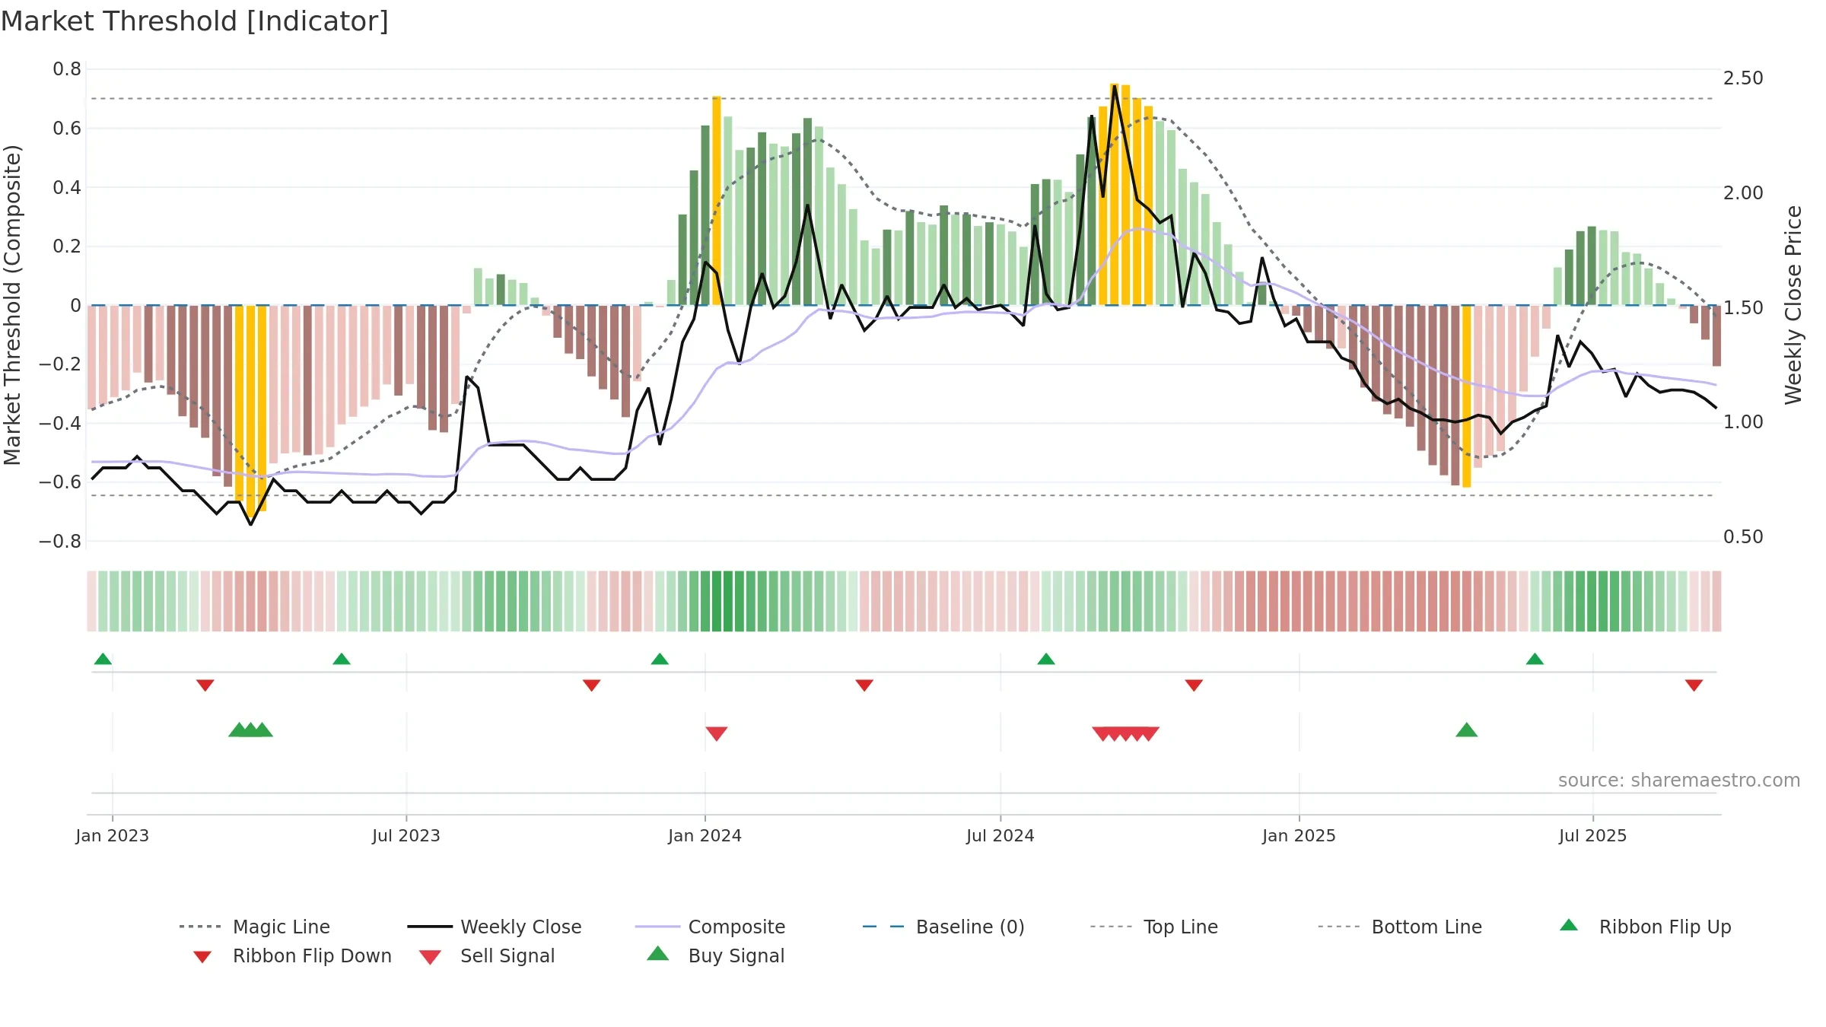This screenshot has width=1826, height=1027.
Task: Click the chart title Market Threshold [Indicator]
Action: (x=195, y=21)
